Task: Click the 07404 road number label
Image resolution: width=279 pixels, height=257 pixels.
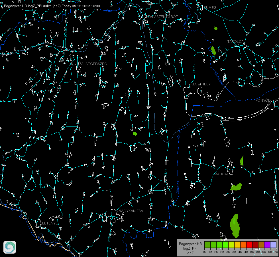Action: (x=66, y=32)
